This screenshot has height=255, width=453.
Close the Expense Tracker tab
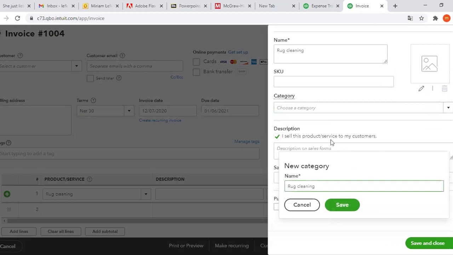coord(338,6)
